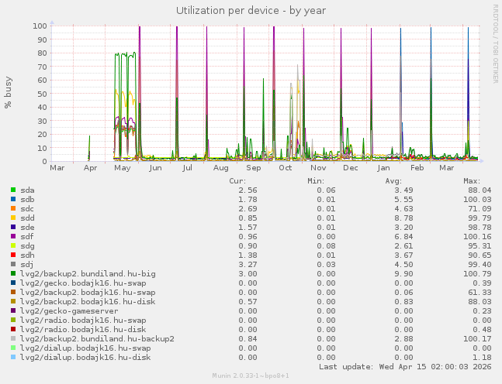Screen dimensions: 502x384
Task: Click the sda legend color swatch
Action: [x=13, y=190]
